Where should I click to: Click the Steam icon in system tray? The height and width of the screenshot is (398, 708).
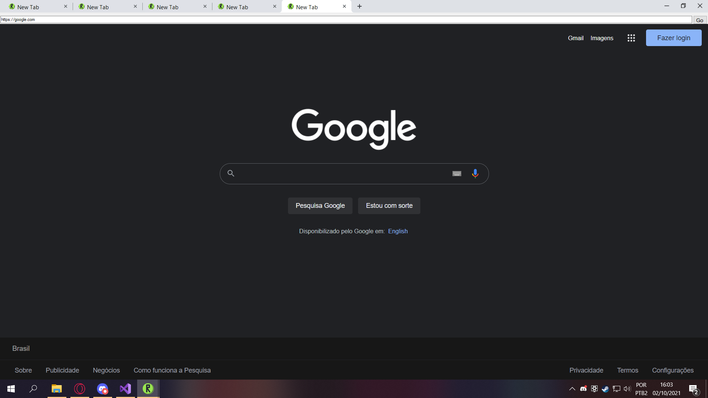[x=605, y=389]
